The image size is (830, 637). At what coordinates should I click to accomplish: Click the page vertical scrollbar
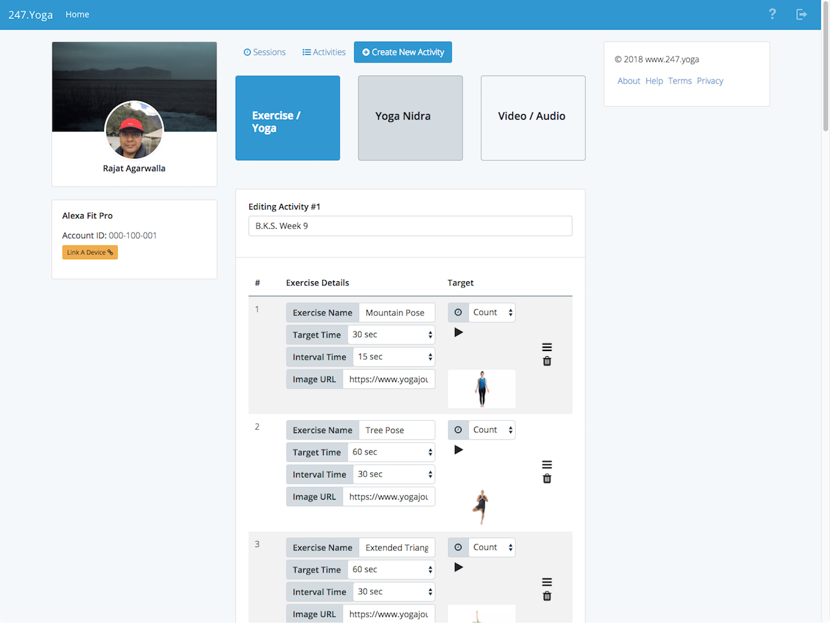(825, 65)
